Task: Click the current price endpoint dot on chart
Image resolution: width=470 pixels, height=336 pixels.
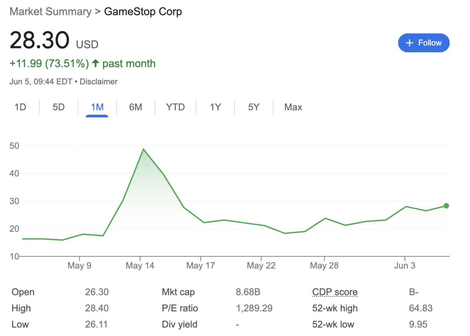Action: [446, 206]
